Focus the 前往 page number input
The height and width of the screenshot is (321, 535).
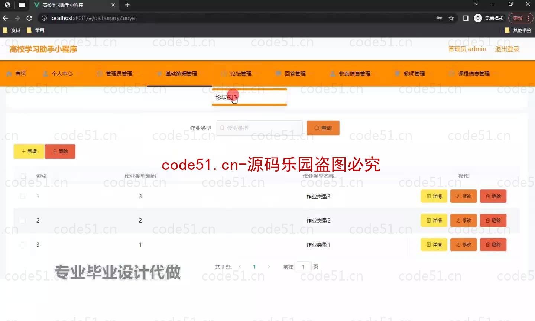[x=303, y=266]
